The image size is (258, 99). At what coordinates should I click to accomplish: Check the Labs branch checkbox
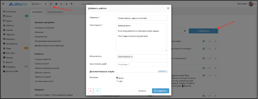117,81
